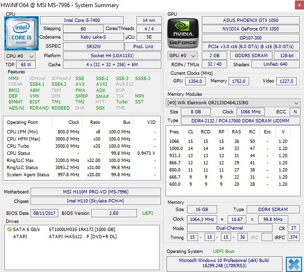This screenshot has height=272, width=304.
Task: Close summary with the blue X icon
Action: point(294,264)
